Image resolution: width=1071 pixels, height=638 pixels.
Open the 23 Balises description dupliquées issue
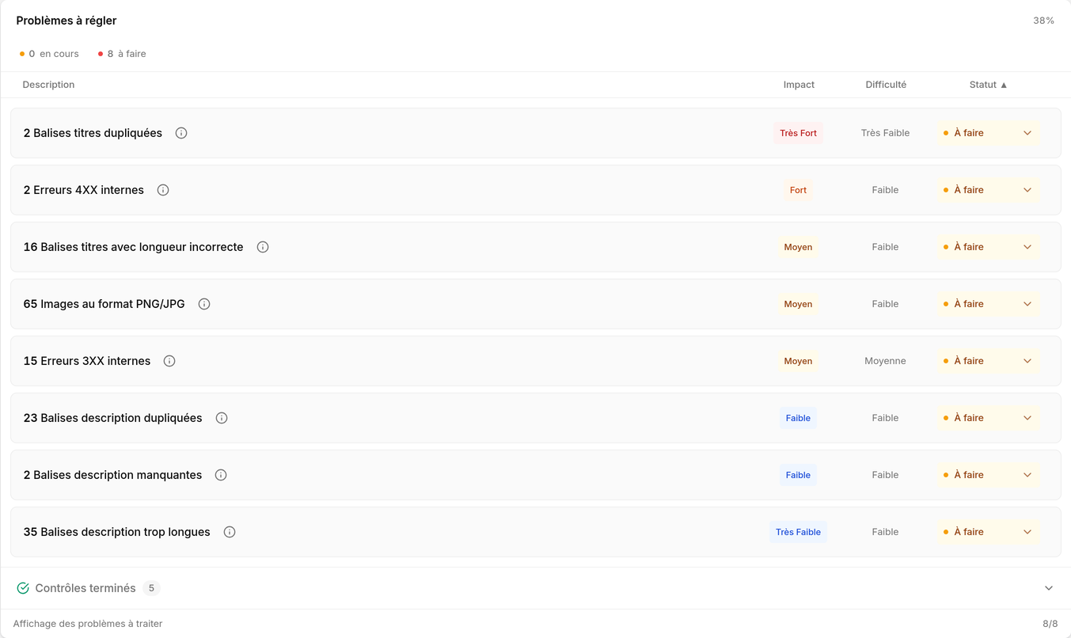[536, 418]
